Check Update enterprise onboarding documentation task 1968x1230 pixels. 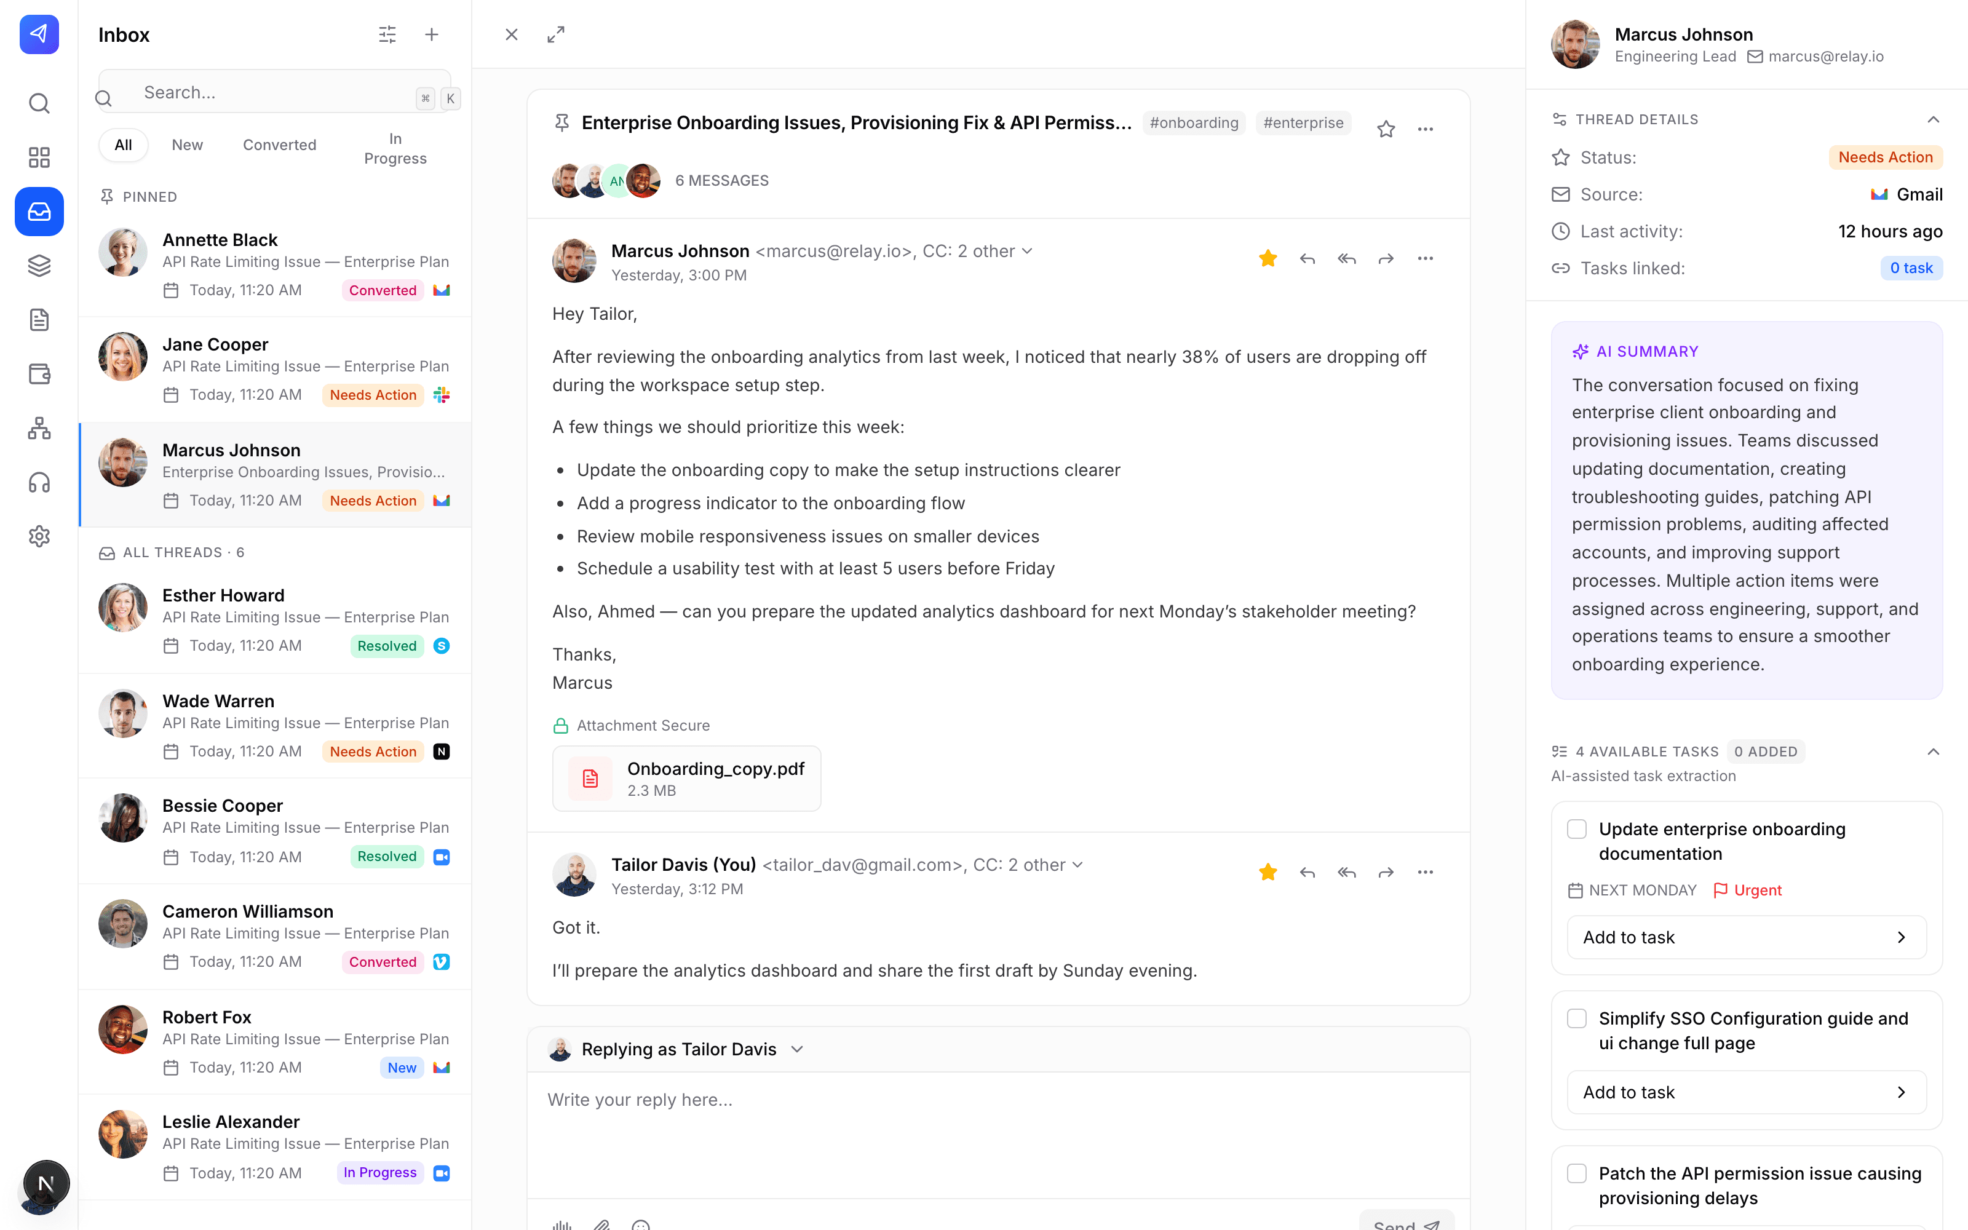point(1577,829)
